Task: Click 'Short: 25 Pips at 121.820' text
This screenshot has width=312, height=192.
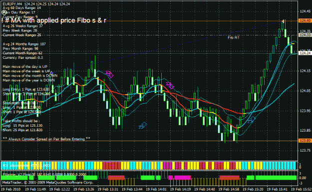Action: [x=22, y=130]
